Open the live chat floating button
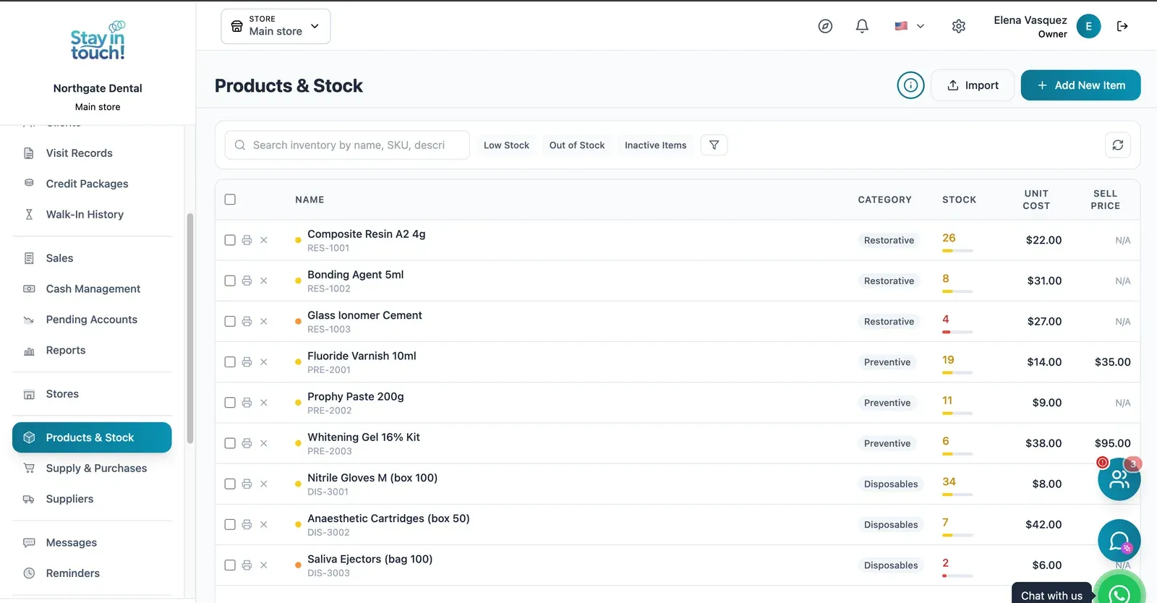1157x603 pixels. click(x=1119, y=541)
